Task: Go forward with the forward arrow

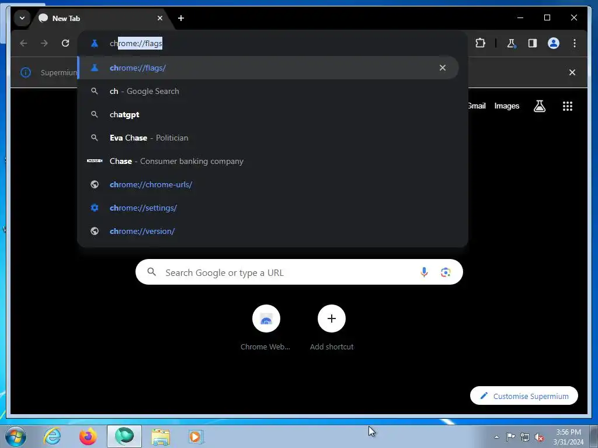Action: point(44,43)
